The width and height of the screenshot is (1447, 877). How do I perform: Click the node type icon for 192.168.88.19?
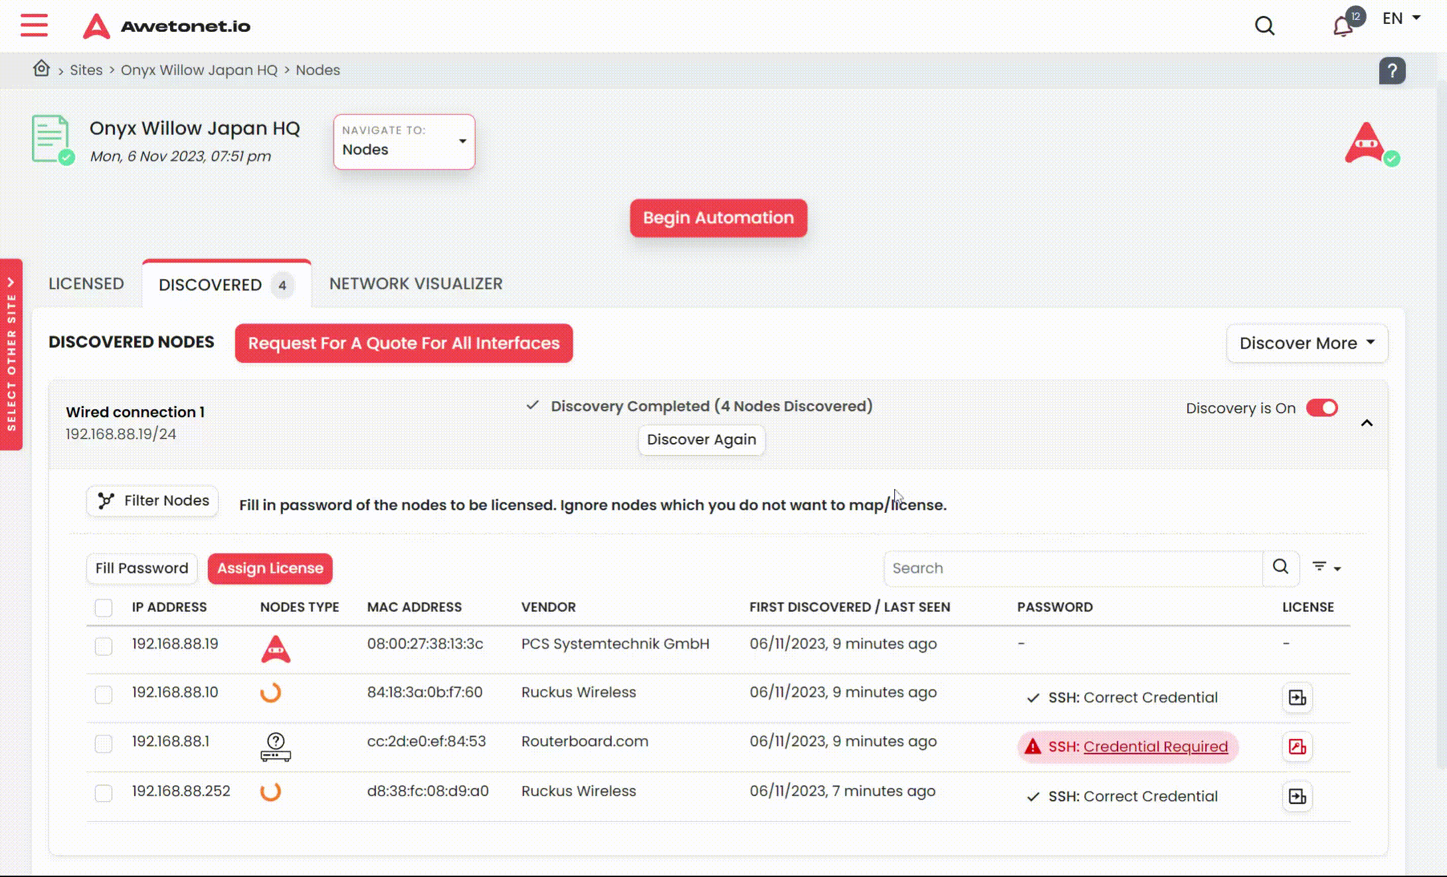pyautogui.click(x=276, y=648)
